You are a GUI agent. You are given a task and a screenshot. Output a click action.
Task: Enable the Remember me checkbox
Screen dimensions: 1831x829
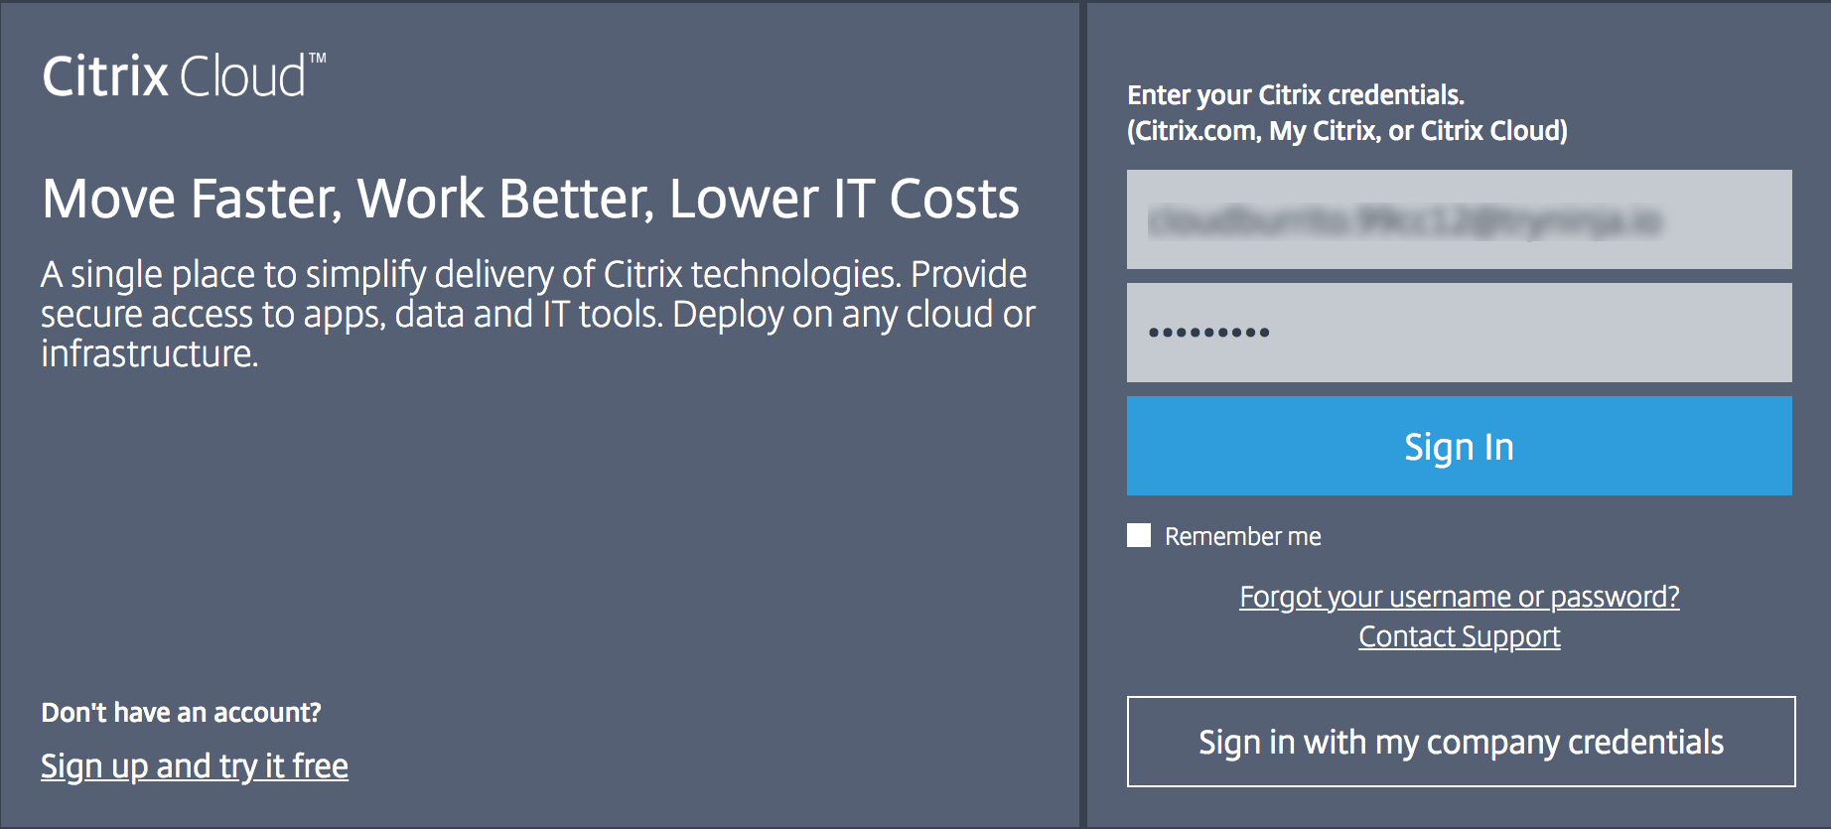(x=1138, y=536)
